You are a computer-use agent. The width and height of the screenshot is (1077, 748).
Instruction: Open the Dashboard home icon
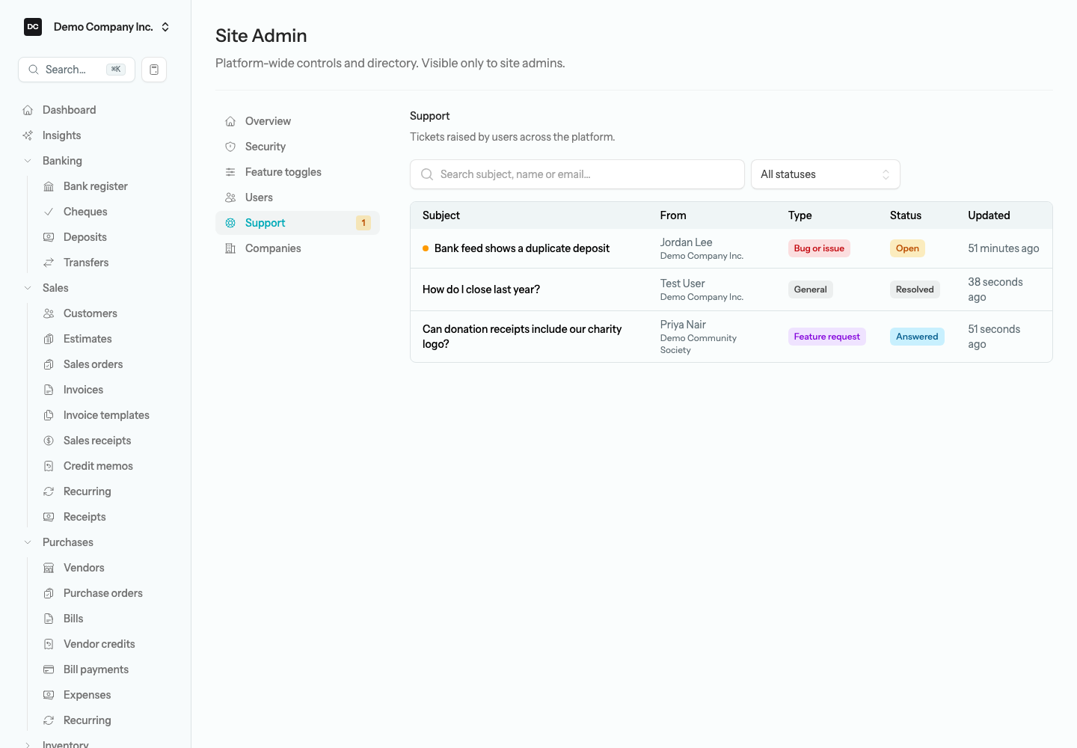(x=28, y=110)
